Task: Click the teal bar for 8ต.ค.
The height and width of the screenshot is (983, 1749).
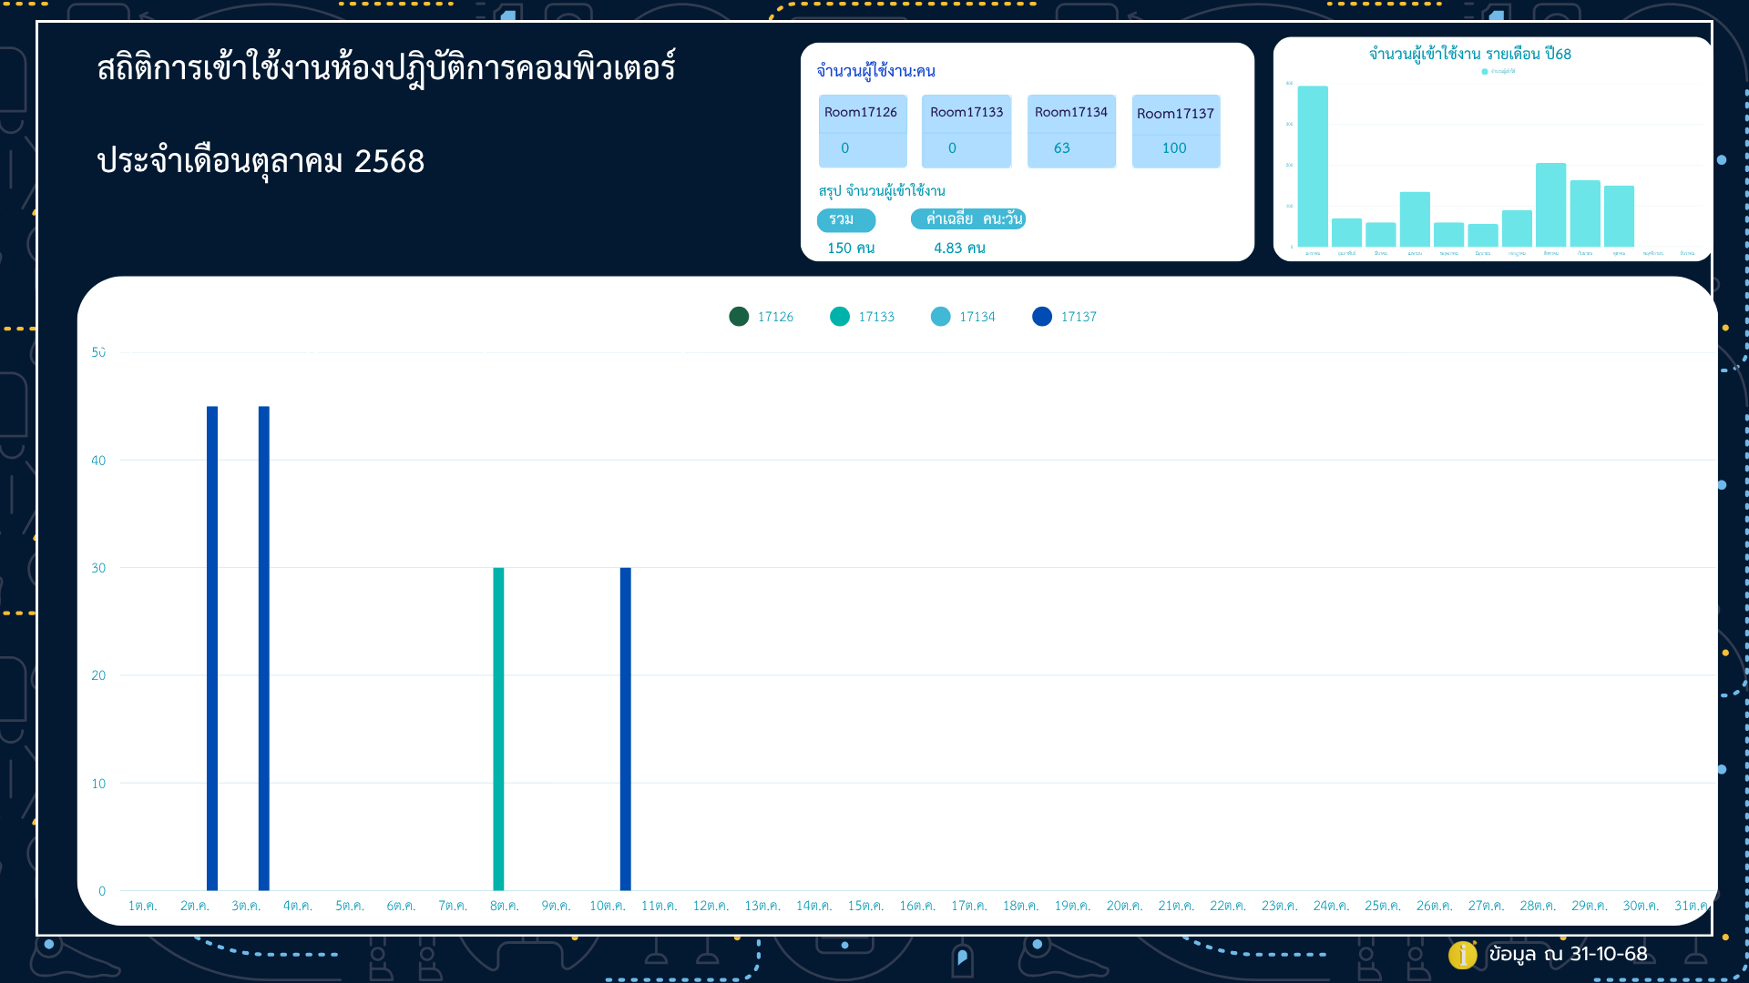Action: coord(498,728)
